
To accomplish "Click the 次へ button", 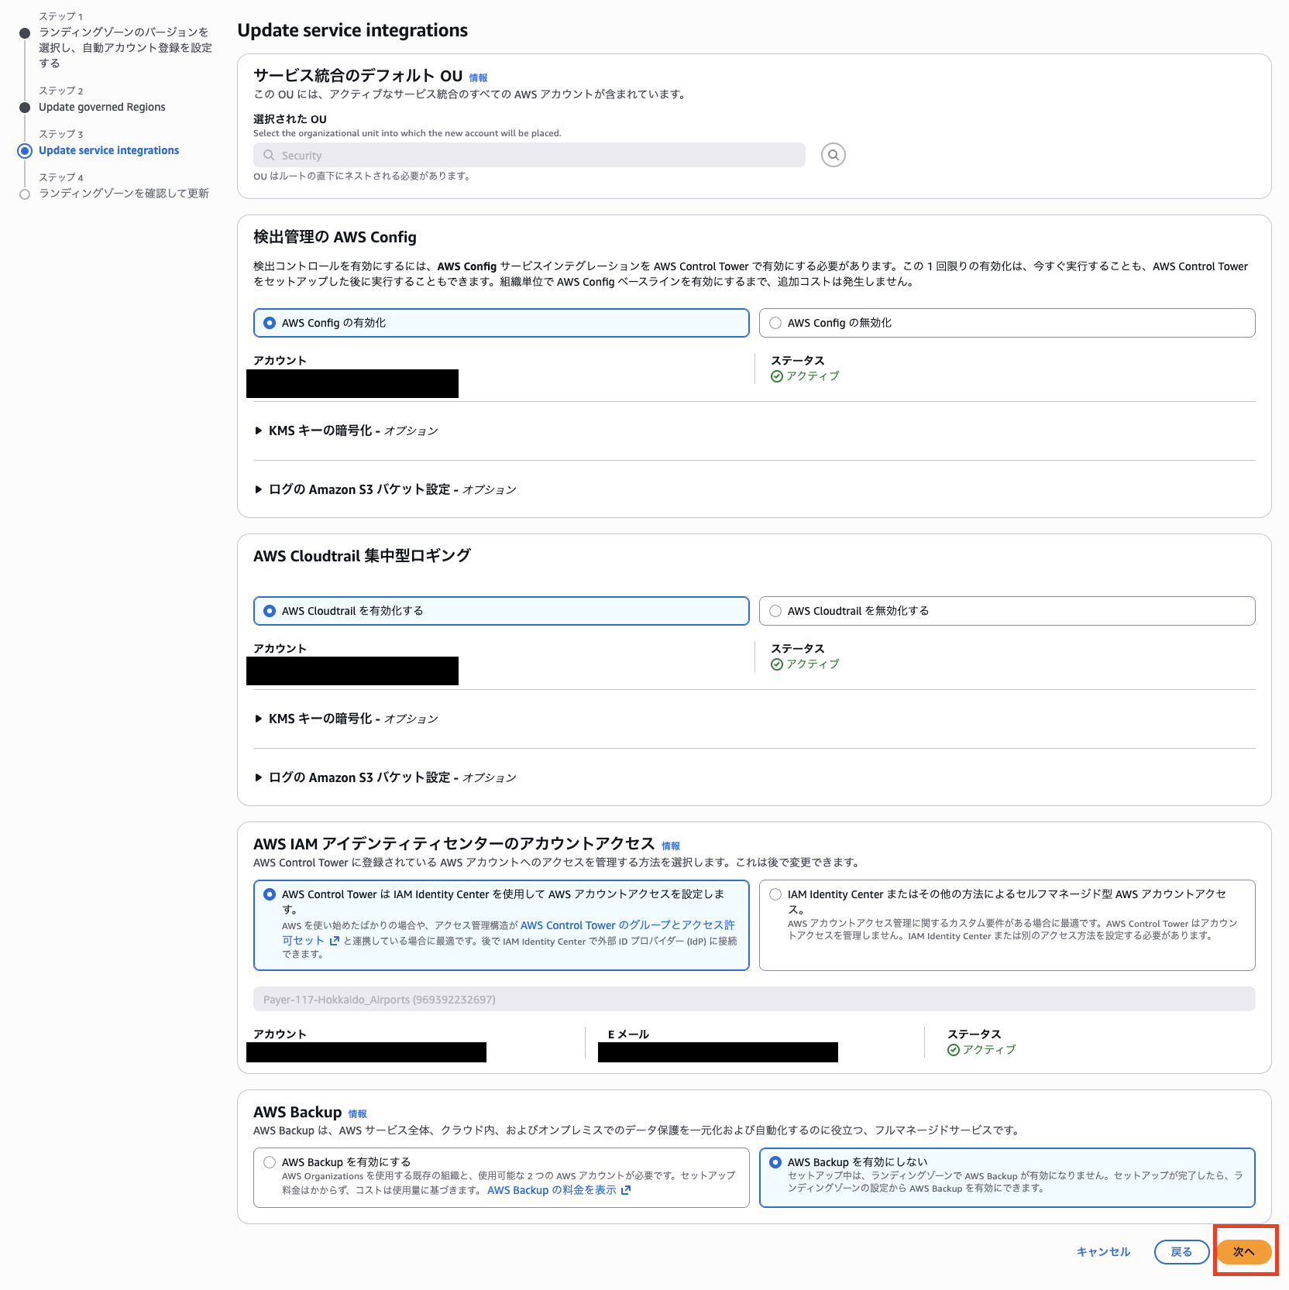I will pyautogui.click(x=1244, y=1252).
